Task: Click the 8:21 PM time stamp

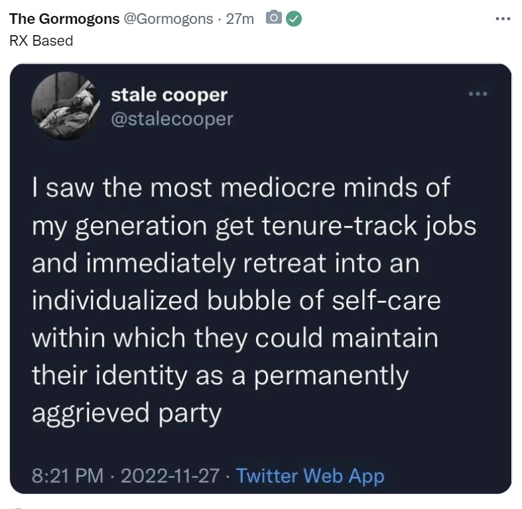Action: tap(68, 475)
